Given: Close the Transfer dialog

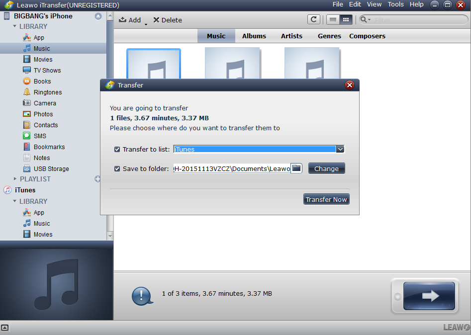Looking at the screenshot, I should [349, 85].
